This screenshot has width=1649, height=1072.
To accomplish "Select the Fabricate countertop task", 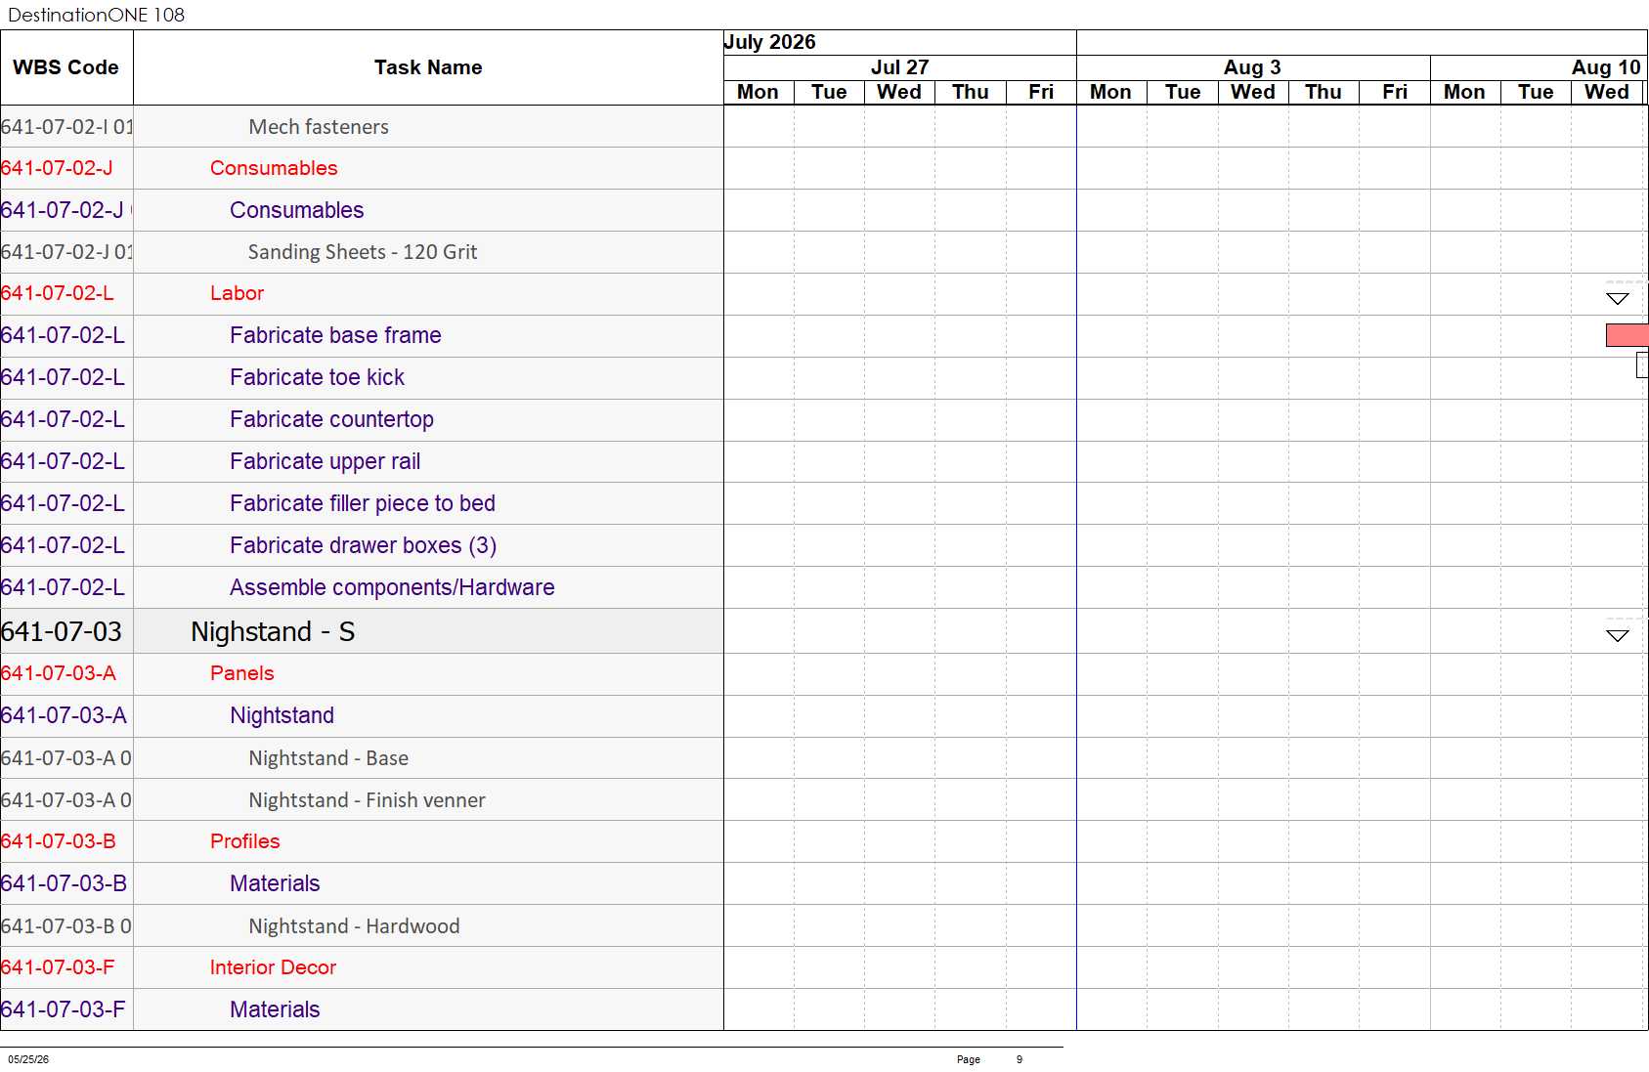I will 362,419.
